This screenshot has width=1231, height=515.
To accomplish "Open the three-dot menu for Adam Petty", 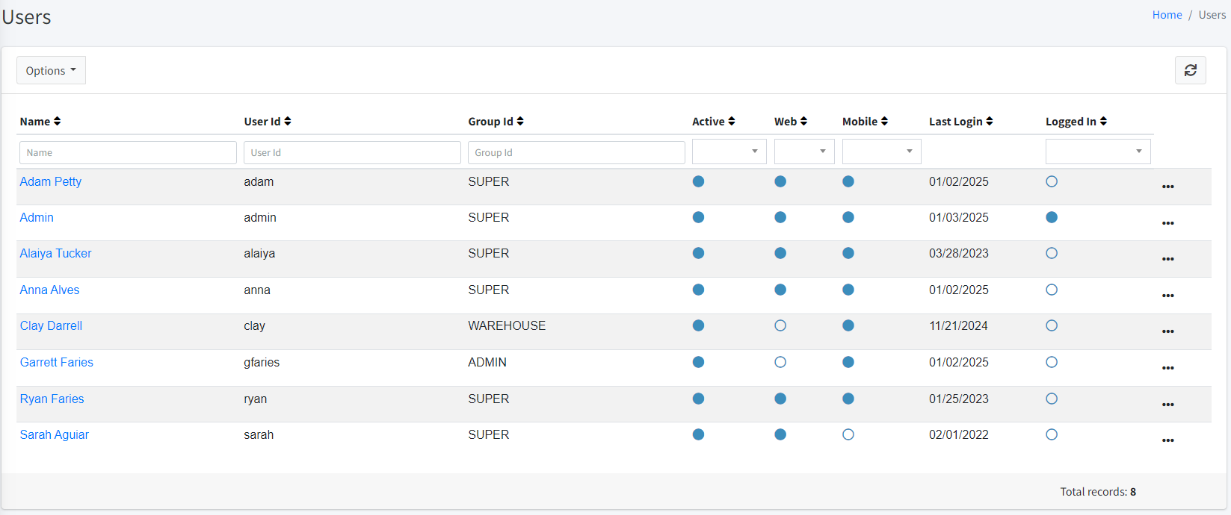I will click(1167, 187).
